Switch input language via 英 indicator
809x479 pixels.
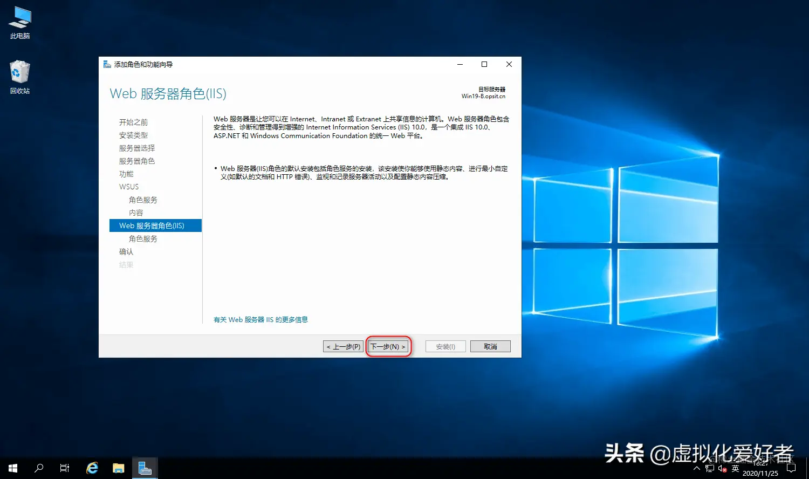point(735,469)
